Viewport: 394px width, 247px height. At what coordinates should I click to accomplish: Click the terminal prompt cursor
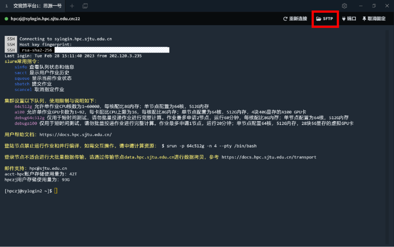click(x=56, y=191)
